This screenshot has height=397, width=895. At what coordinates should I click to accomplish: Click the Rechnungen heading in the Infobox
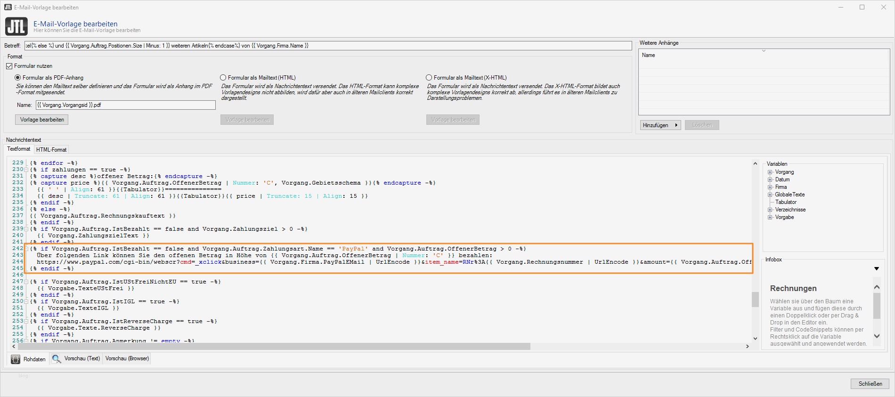pos(793,289)
